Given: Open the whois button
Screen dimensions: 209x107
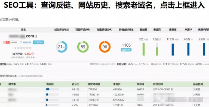Looking at the screenshot, I should click(14, 42).
